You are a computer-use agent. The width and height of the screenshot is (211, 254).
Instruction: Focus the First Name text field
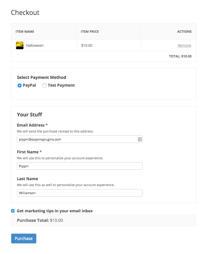point(80,166)
